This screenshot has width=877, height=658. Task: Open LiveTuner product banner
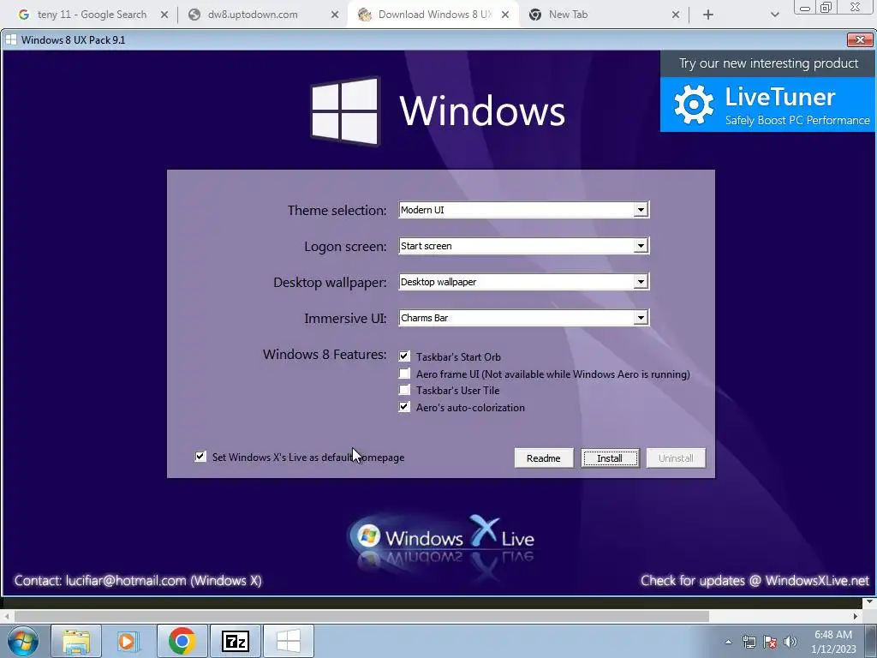tap(768, 105)
